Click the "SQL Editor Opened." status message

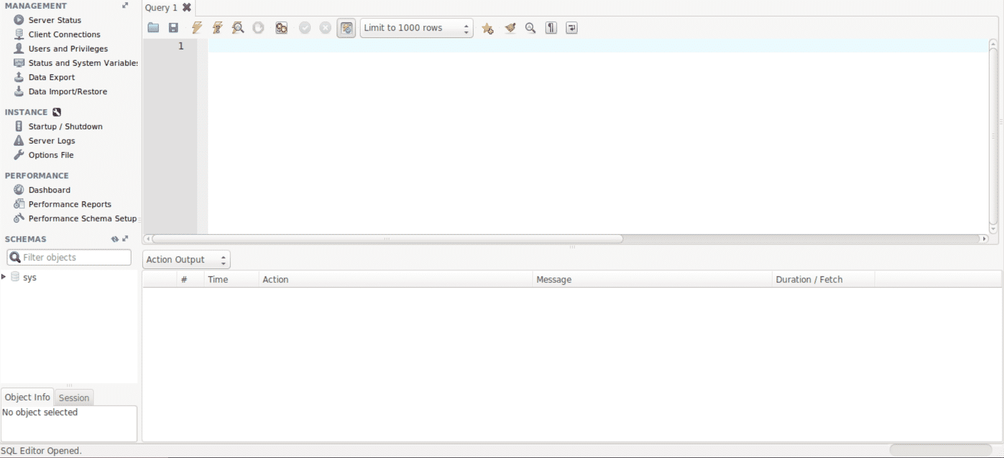41,451
